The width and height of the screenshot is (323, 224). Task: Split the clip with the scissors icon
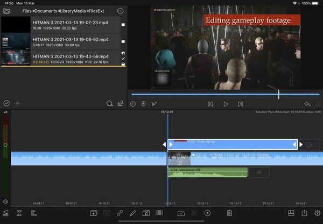pyautogui.click(x=194, y=213)
